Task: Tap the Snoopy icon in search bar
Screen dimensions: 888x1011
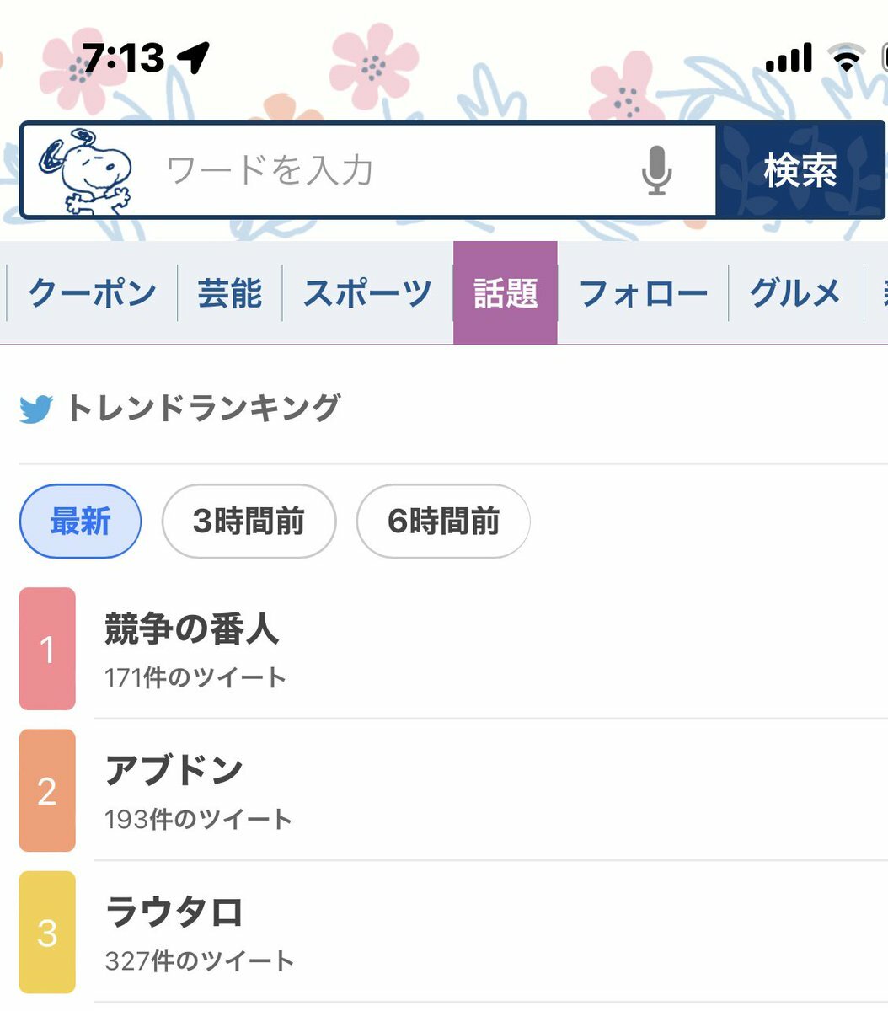Action: [86, 171]
